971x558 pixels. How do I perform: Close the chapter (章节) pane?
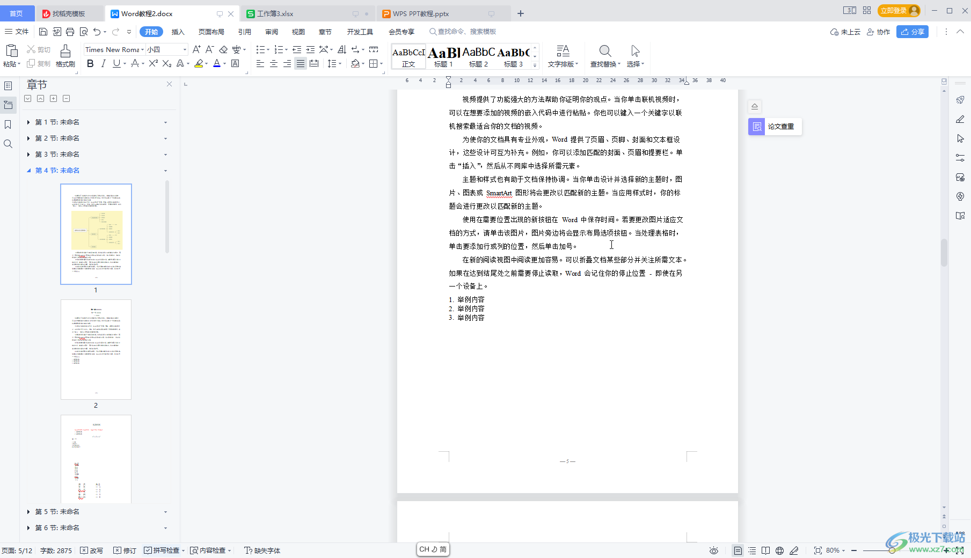click(x=169, y=84)
